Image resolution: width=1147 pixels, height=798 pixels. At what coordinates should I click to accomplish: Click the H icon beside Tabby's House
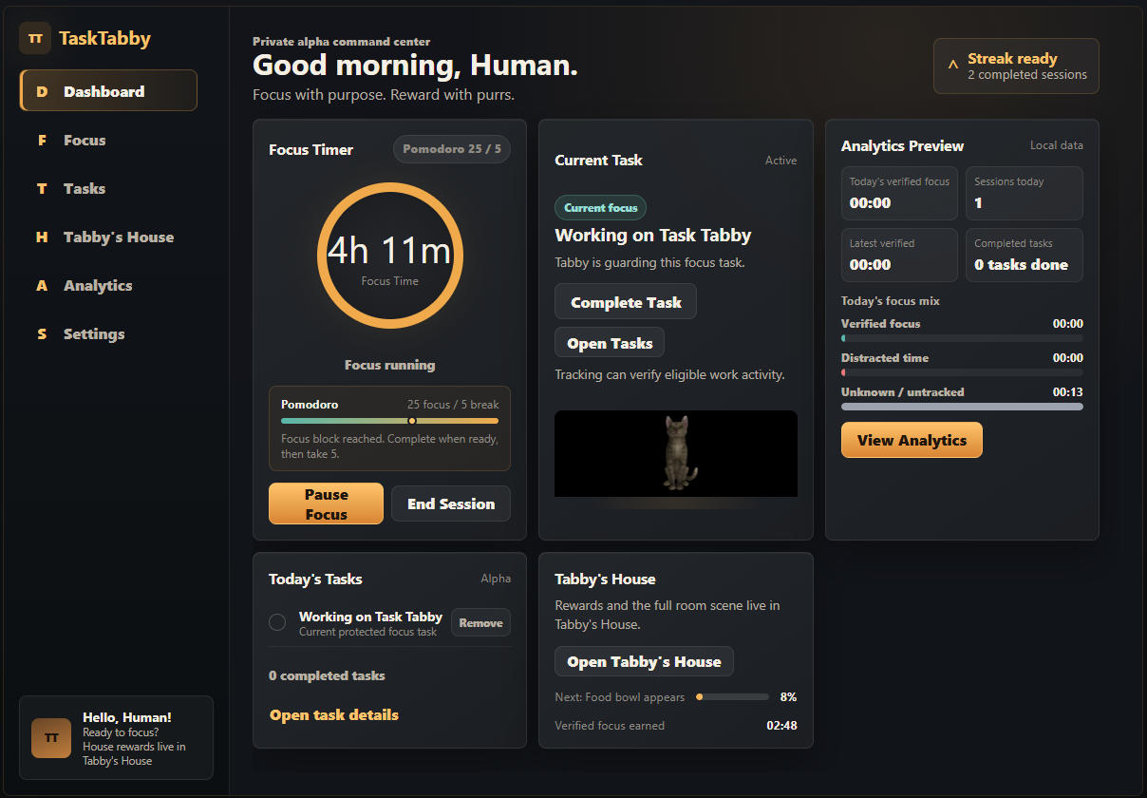(x=42, y=237)
